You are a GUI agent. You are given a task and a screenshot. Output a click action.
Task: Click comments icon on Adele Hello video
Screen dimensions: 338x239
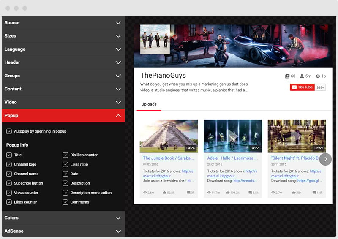250,193
